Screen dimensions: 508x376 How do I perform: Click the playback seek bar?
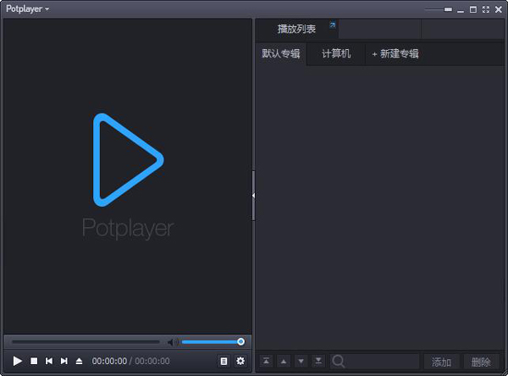point(86,341)
